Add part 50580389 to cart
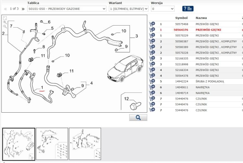Image resolution: width=243 pixels, height=163 pixels. tap(152, 47)
